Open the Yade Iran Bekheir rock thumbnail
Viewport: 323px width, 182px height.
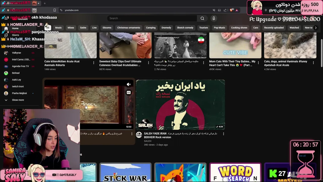point(180,105)
